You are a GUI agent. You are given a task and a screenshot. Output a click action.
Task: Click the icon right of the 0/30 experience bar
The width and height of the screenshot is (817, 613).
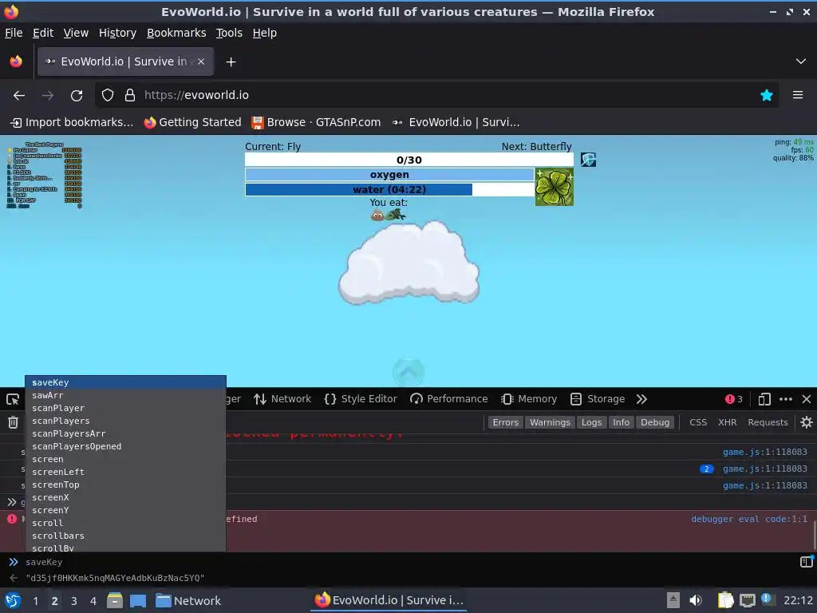click(588, 160)
